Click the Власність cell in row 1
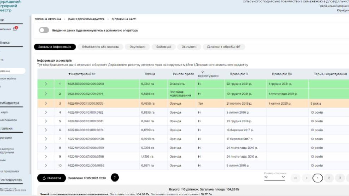Image resolution: width=349 pixels, height=196 pixels. pyautogui.click(x=177, y=84)
